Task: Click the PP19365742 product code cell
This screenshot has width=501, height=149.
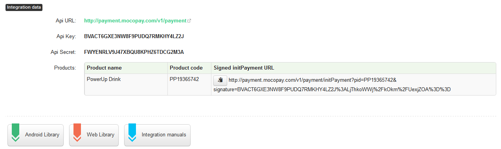Action: [184, 79]
